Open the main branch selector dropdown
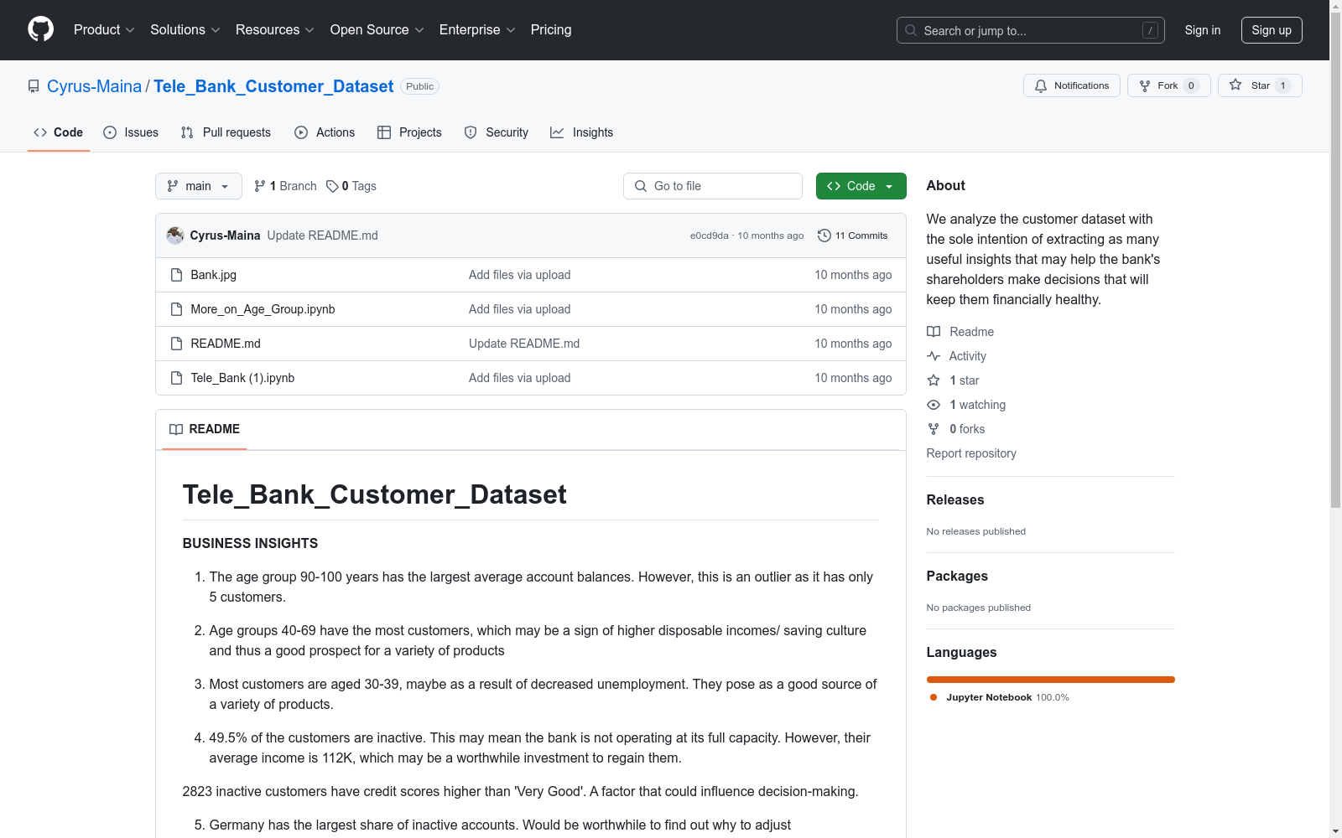1342x838 pixels. (199, 186)
